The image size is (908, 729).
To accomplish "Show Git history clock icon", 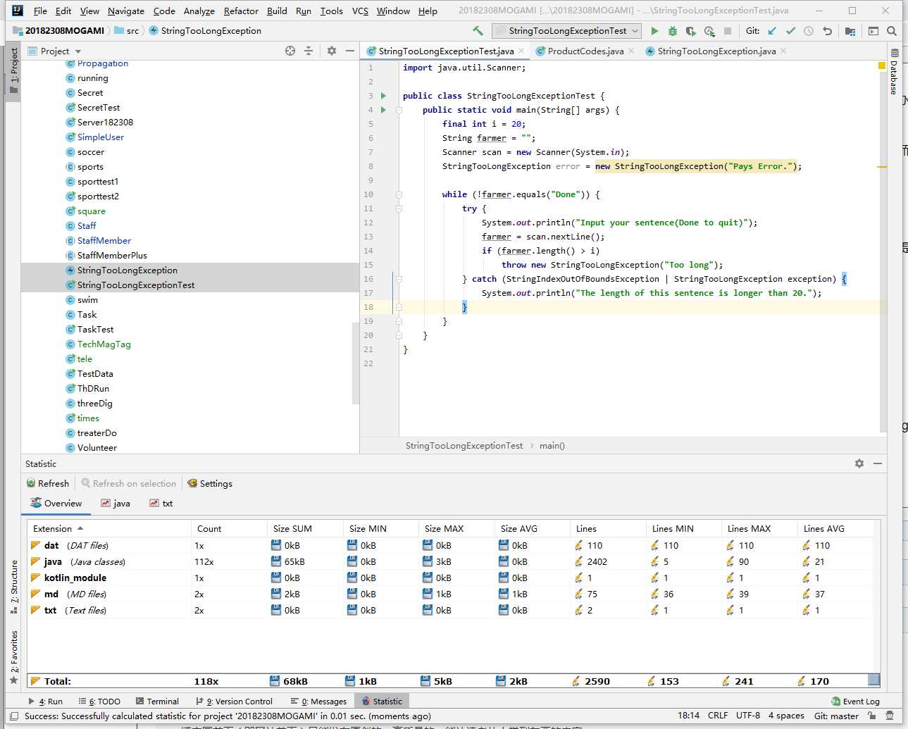I will tap(809, 31).
